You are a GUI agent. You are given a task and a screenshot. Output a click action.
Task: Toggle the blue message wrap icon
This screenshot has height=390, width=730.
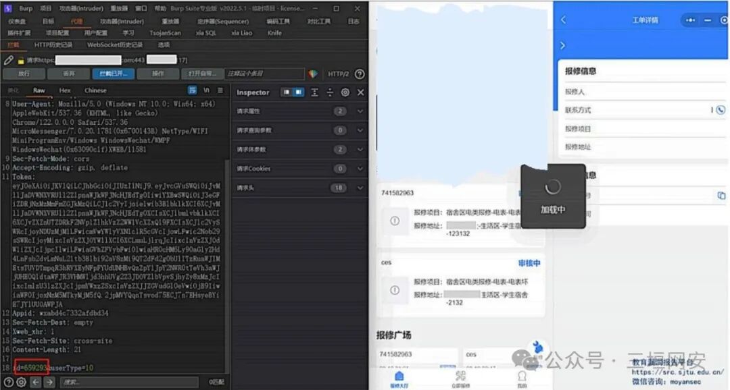[x=192, y=90]
